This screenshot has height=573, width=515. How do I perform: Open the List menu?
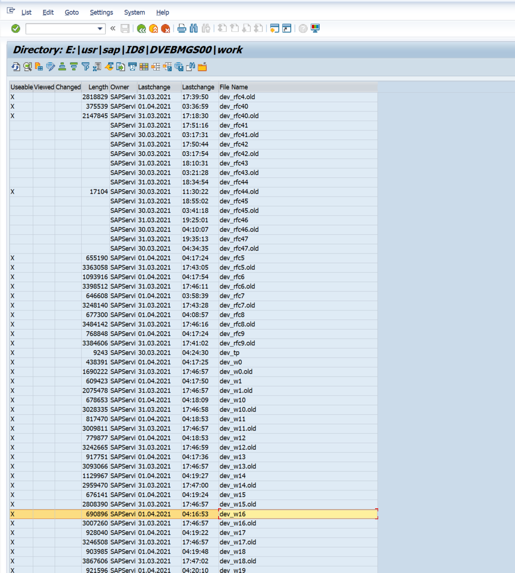(x=26, y=12)
